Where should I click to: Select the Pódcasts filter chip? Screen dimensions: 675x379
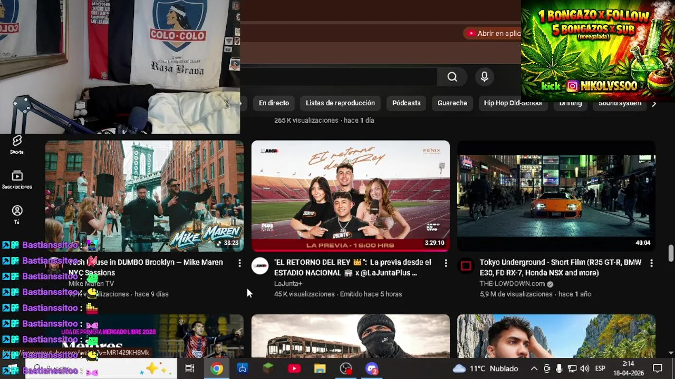pyautogui.click(x=406, y=103)
